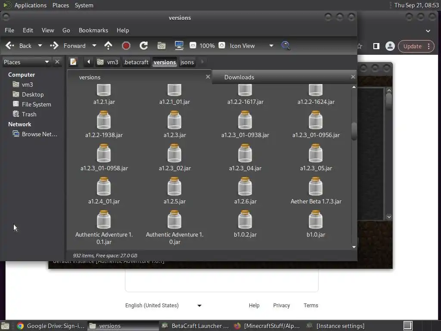
Task: Select the b1.0.jar file icon
Action: tap(316, 220)
